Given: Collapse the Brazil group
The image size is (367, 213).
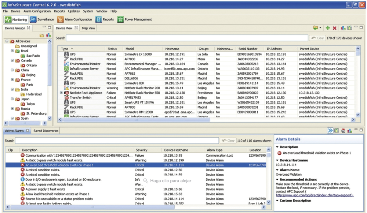Looking at the screenshot, I should point(12,51).
